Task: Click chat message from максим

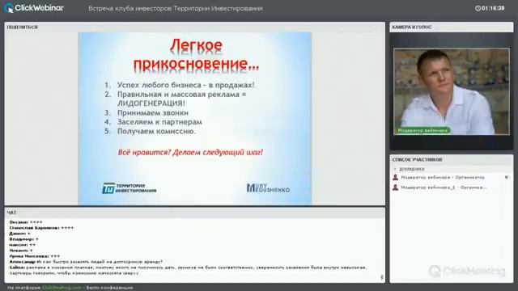Action: click(22, 245)
